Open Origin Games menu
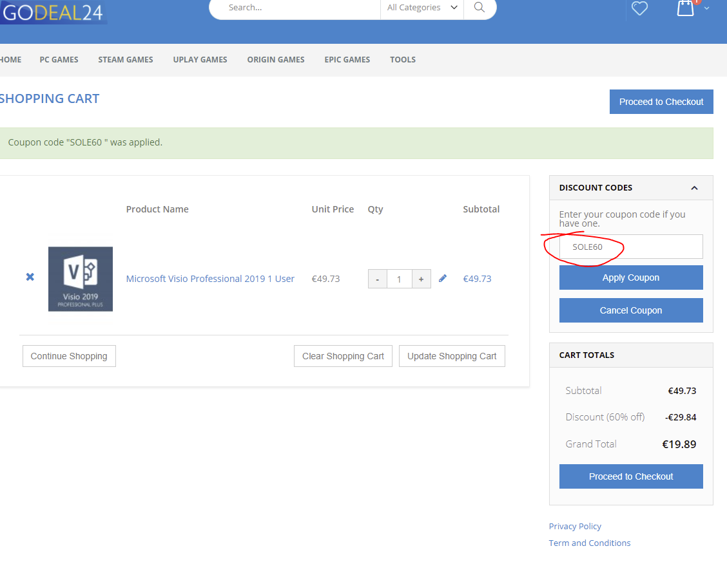The height and width of the screenshot is (573, 727). coord(276,60)
